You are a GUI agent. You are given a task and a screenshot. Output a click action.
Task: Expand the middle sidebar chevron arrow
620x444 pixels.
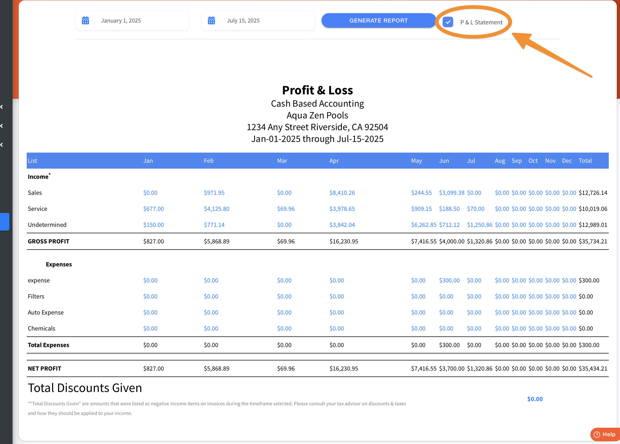[2, 126]
